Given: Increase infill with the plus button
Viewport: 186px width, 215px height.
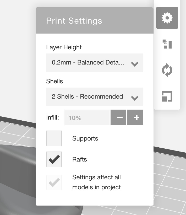Looking at the screenshot, I should click(x=135, y=118).
